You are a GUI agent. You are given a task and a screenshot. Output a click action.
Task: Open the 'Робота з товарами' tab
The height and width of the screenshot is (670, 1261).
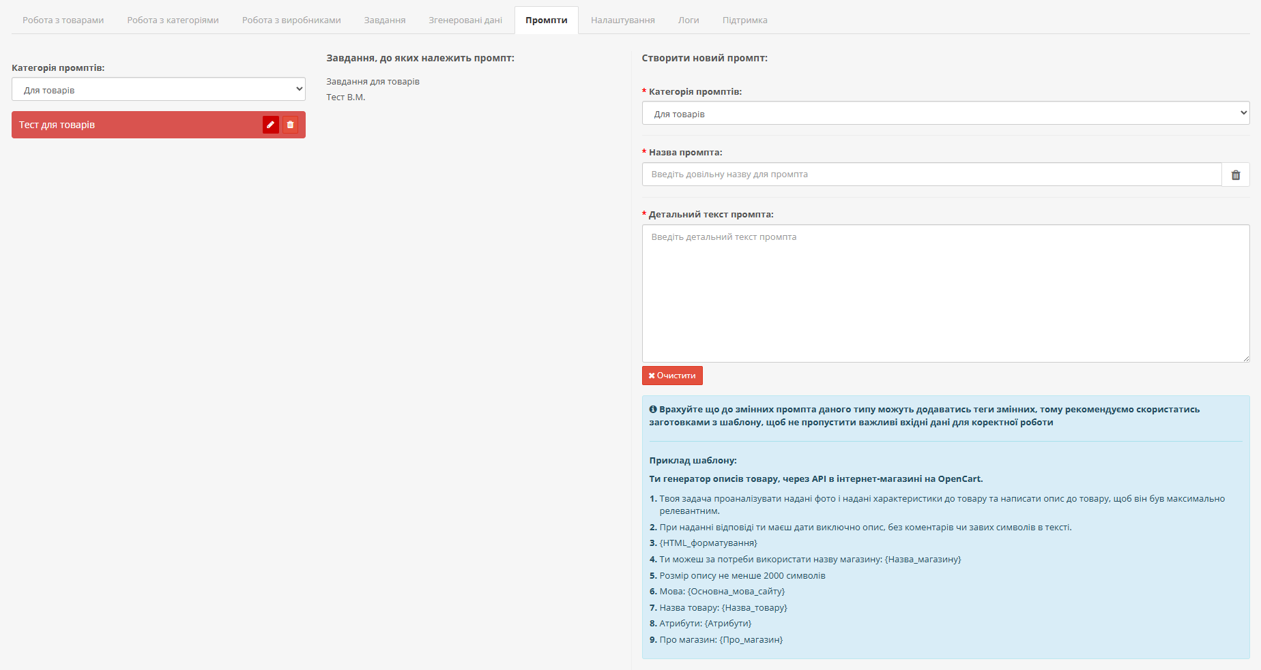coord(63,20)
